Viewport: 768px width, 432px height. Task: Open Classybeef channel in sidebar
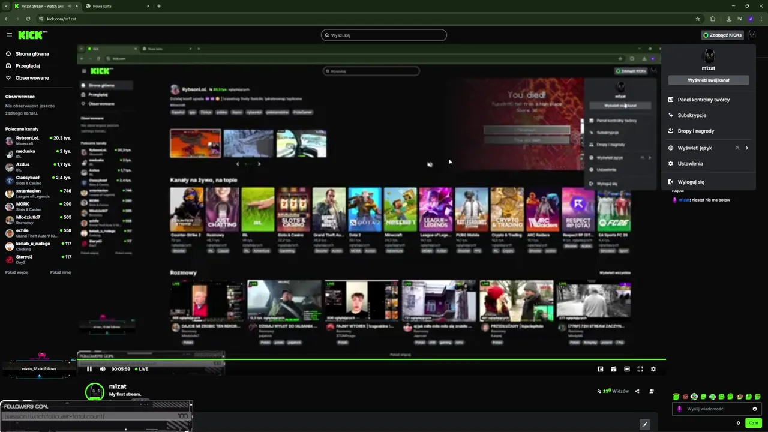38,180
